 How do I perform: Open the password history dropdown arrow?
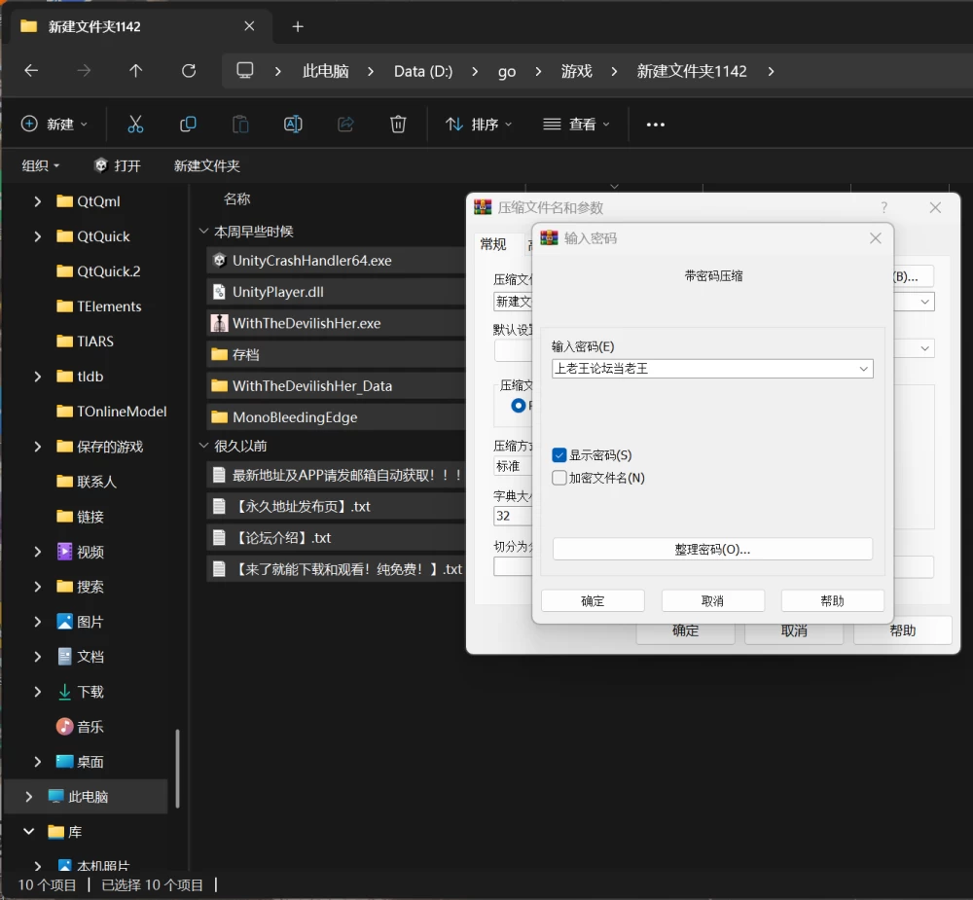863,369
